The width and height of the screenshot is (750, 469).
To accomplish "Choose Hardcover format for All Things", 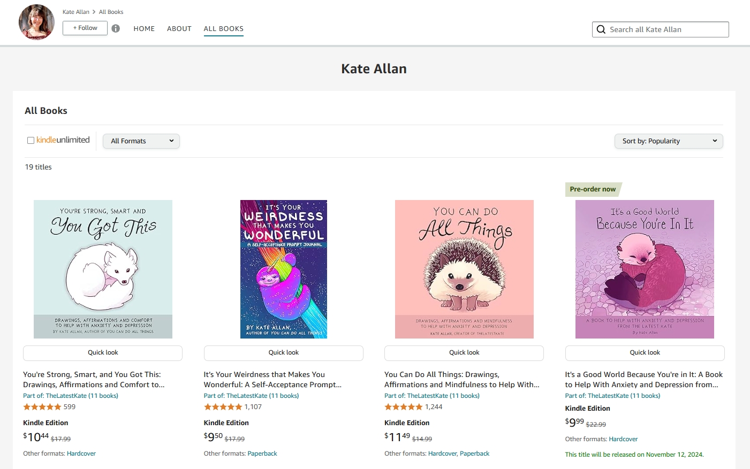I will pos(442,453).
